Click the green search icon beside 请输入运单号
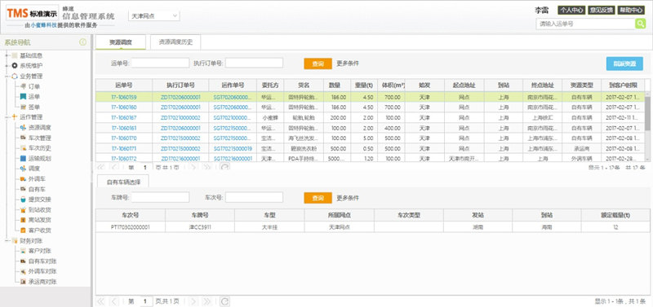653x307 pixels. point(640,24)
